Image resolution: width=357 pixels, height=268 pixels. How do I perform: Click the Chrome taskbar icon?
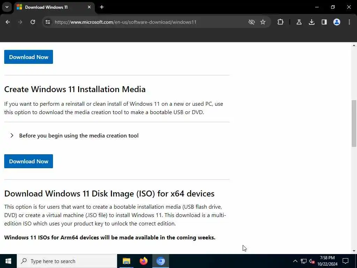[160, 261]
